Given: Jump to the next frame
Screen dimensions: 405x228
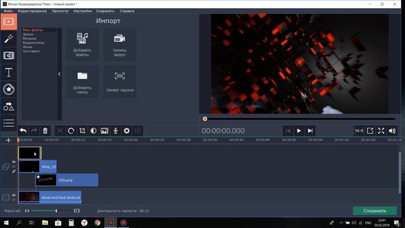Looking at the screenshot, I should [310, 131].
